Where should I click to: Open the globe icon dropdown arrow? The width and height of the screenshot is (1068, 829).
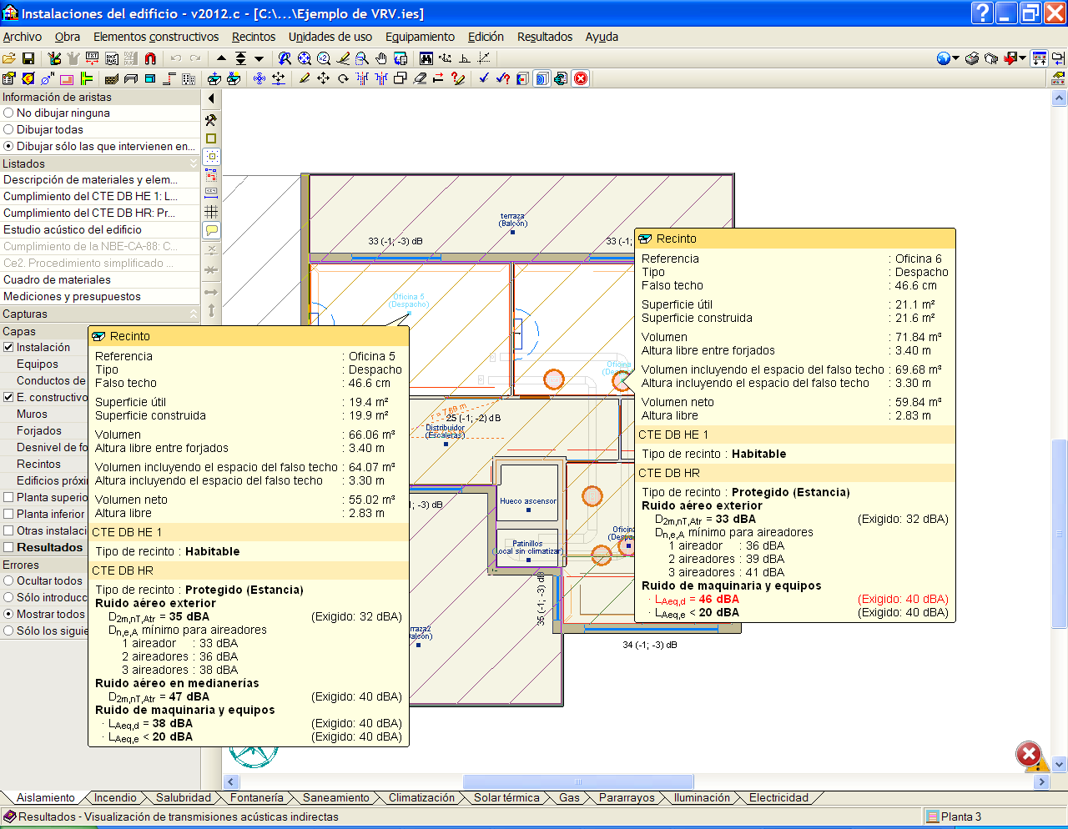955,58
